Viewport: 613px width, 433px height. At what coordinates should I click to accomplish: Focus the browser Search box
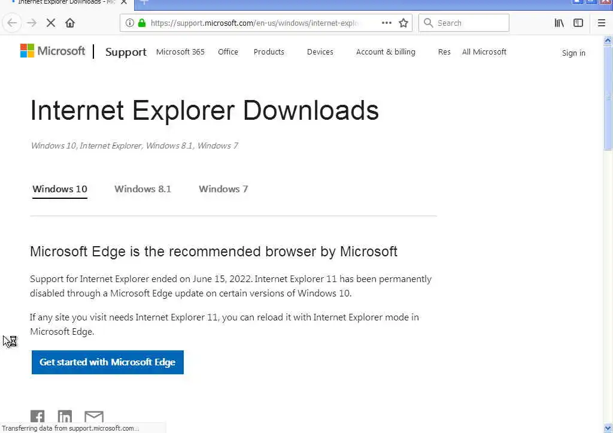point(464,23)
